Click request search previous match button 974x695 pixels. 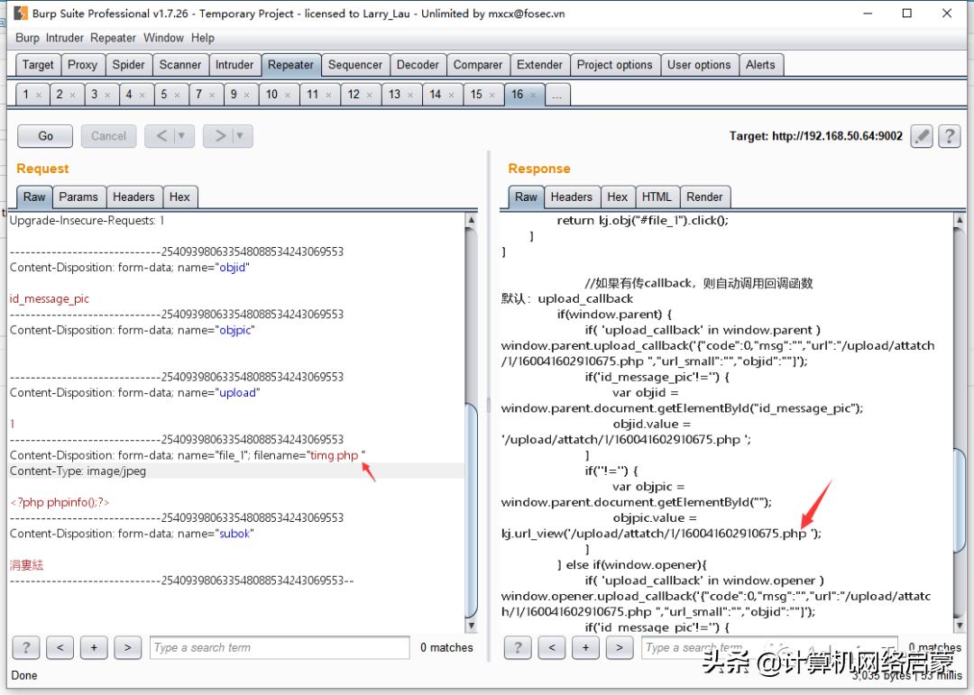coord(60,648)
